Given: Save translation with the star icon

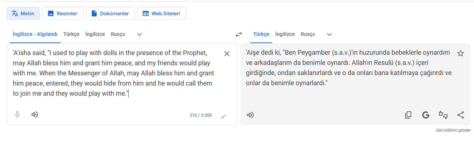Looking at the screenshot, I should coord(461,54).
